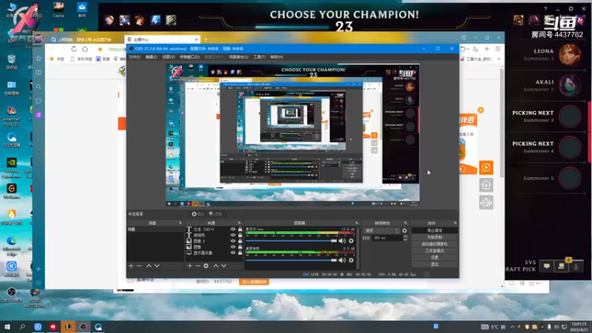Mute the 麦克风/Aux speaker icon
592x333 pixels.
point(342,240)
